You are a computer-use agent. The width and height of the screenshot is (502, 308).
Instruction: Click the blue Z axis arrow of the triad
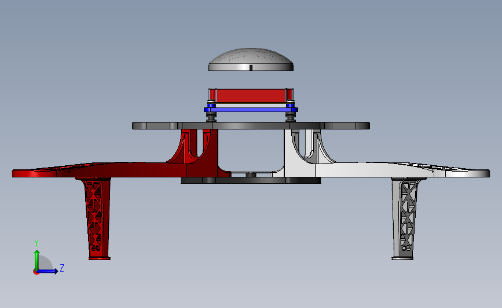[48, 271]
